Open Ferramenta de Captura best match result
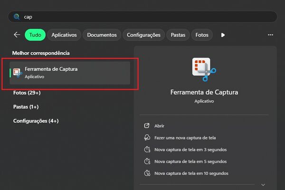The width and height of the screenshot is (285, 190). (70, 73)
